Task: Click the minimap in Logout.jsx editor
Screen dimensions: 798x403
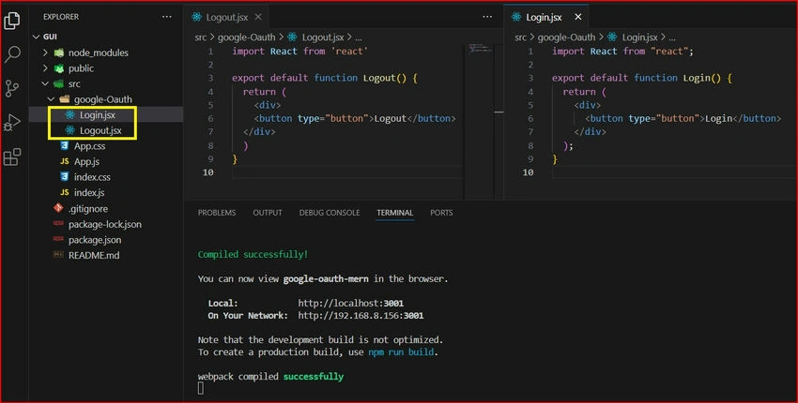Action: [479, 121]
